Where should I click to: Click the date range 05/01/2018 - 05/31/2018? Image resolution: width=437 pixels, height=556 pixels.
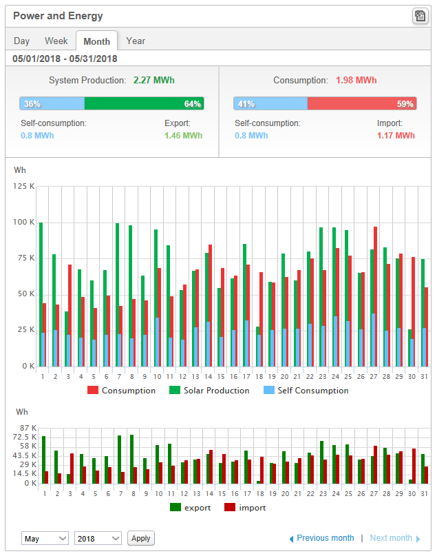(x=65, y=59)
